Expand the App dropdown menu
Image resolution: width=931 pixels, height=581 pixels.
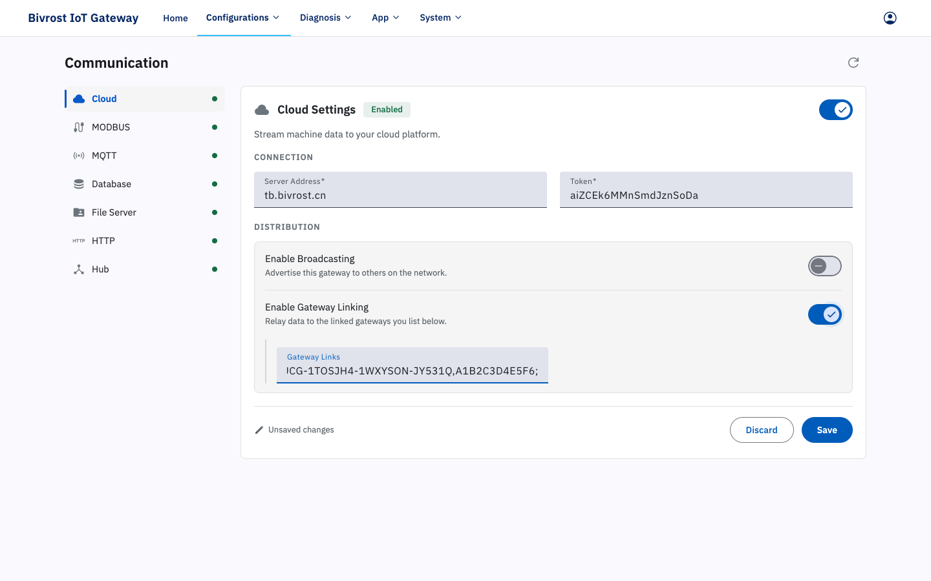pos(385,17)
